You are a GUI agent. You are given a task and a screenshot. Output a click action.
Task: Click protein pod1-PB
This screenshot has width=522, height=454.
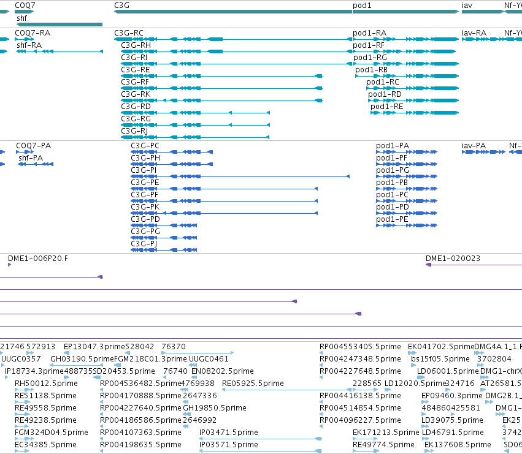click(x=392, y=183)
